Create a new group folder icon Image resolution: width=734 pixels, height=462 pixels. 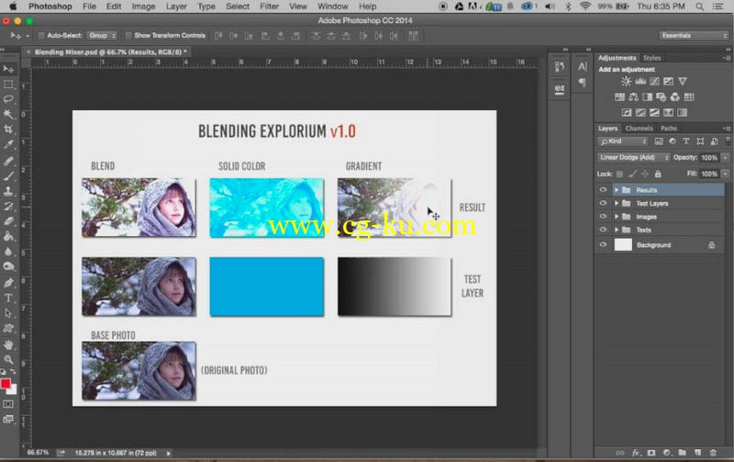coord(682,453)
